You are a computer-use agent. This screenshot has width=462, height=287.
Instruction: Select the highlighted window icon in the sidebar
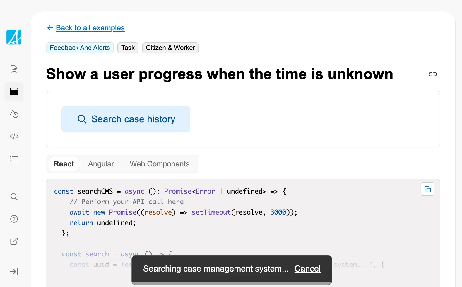click(14, 92)
